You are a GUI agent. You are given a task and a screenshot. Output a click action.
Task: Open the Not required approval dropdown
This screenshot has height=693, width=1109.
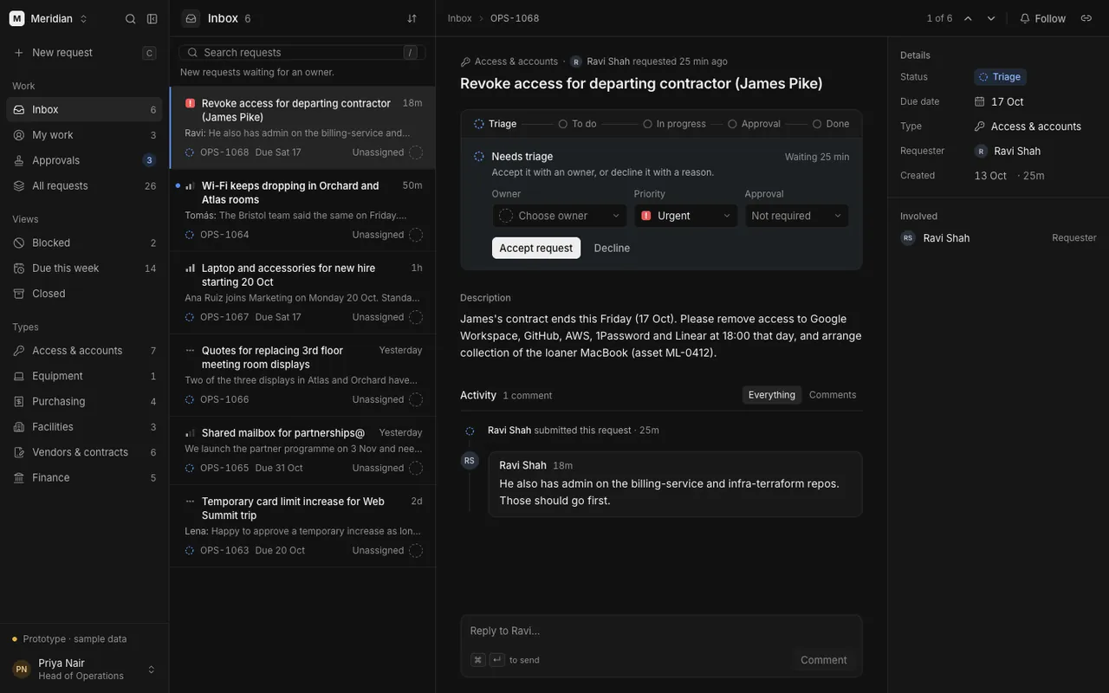click(797, 216)
